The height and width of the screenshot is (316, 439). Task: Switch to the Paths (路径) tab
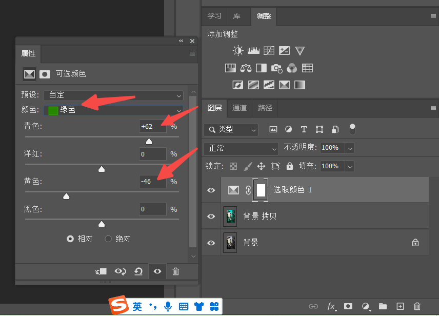coord(265,108)
